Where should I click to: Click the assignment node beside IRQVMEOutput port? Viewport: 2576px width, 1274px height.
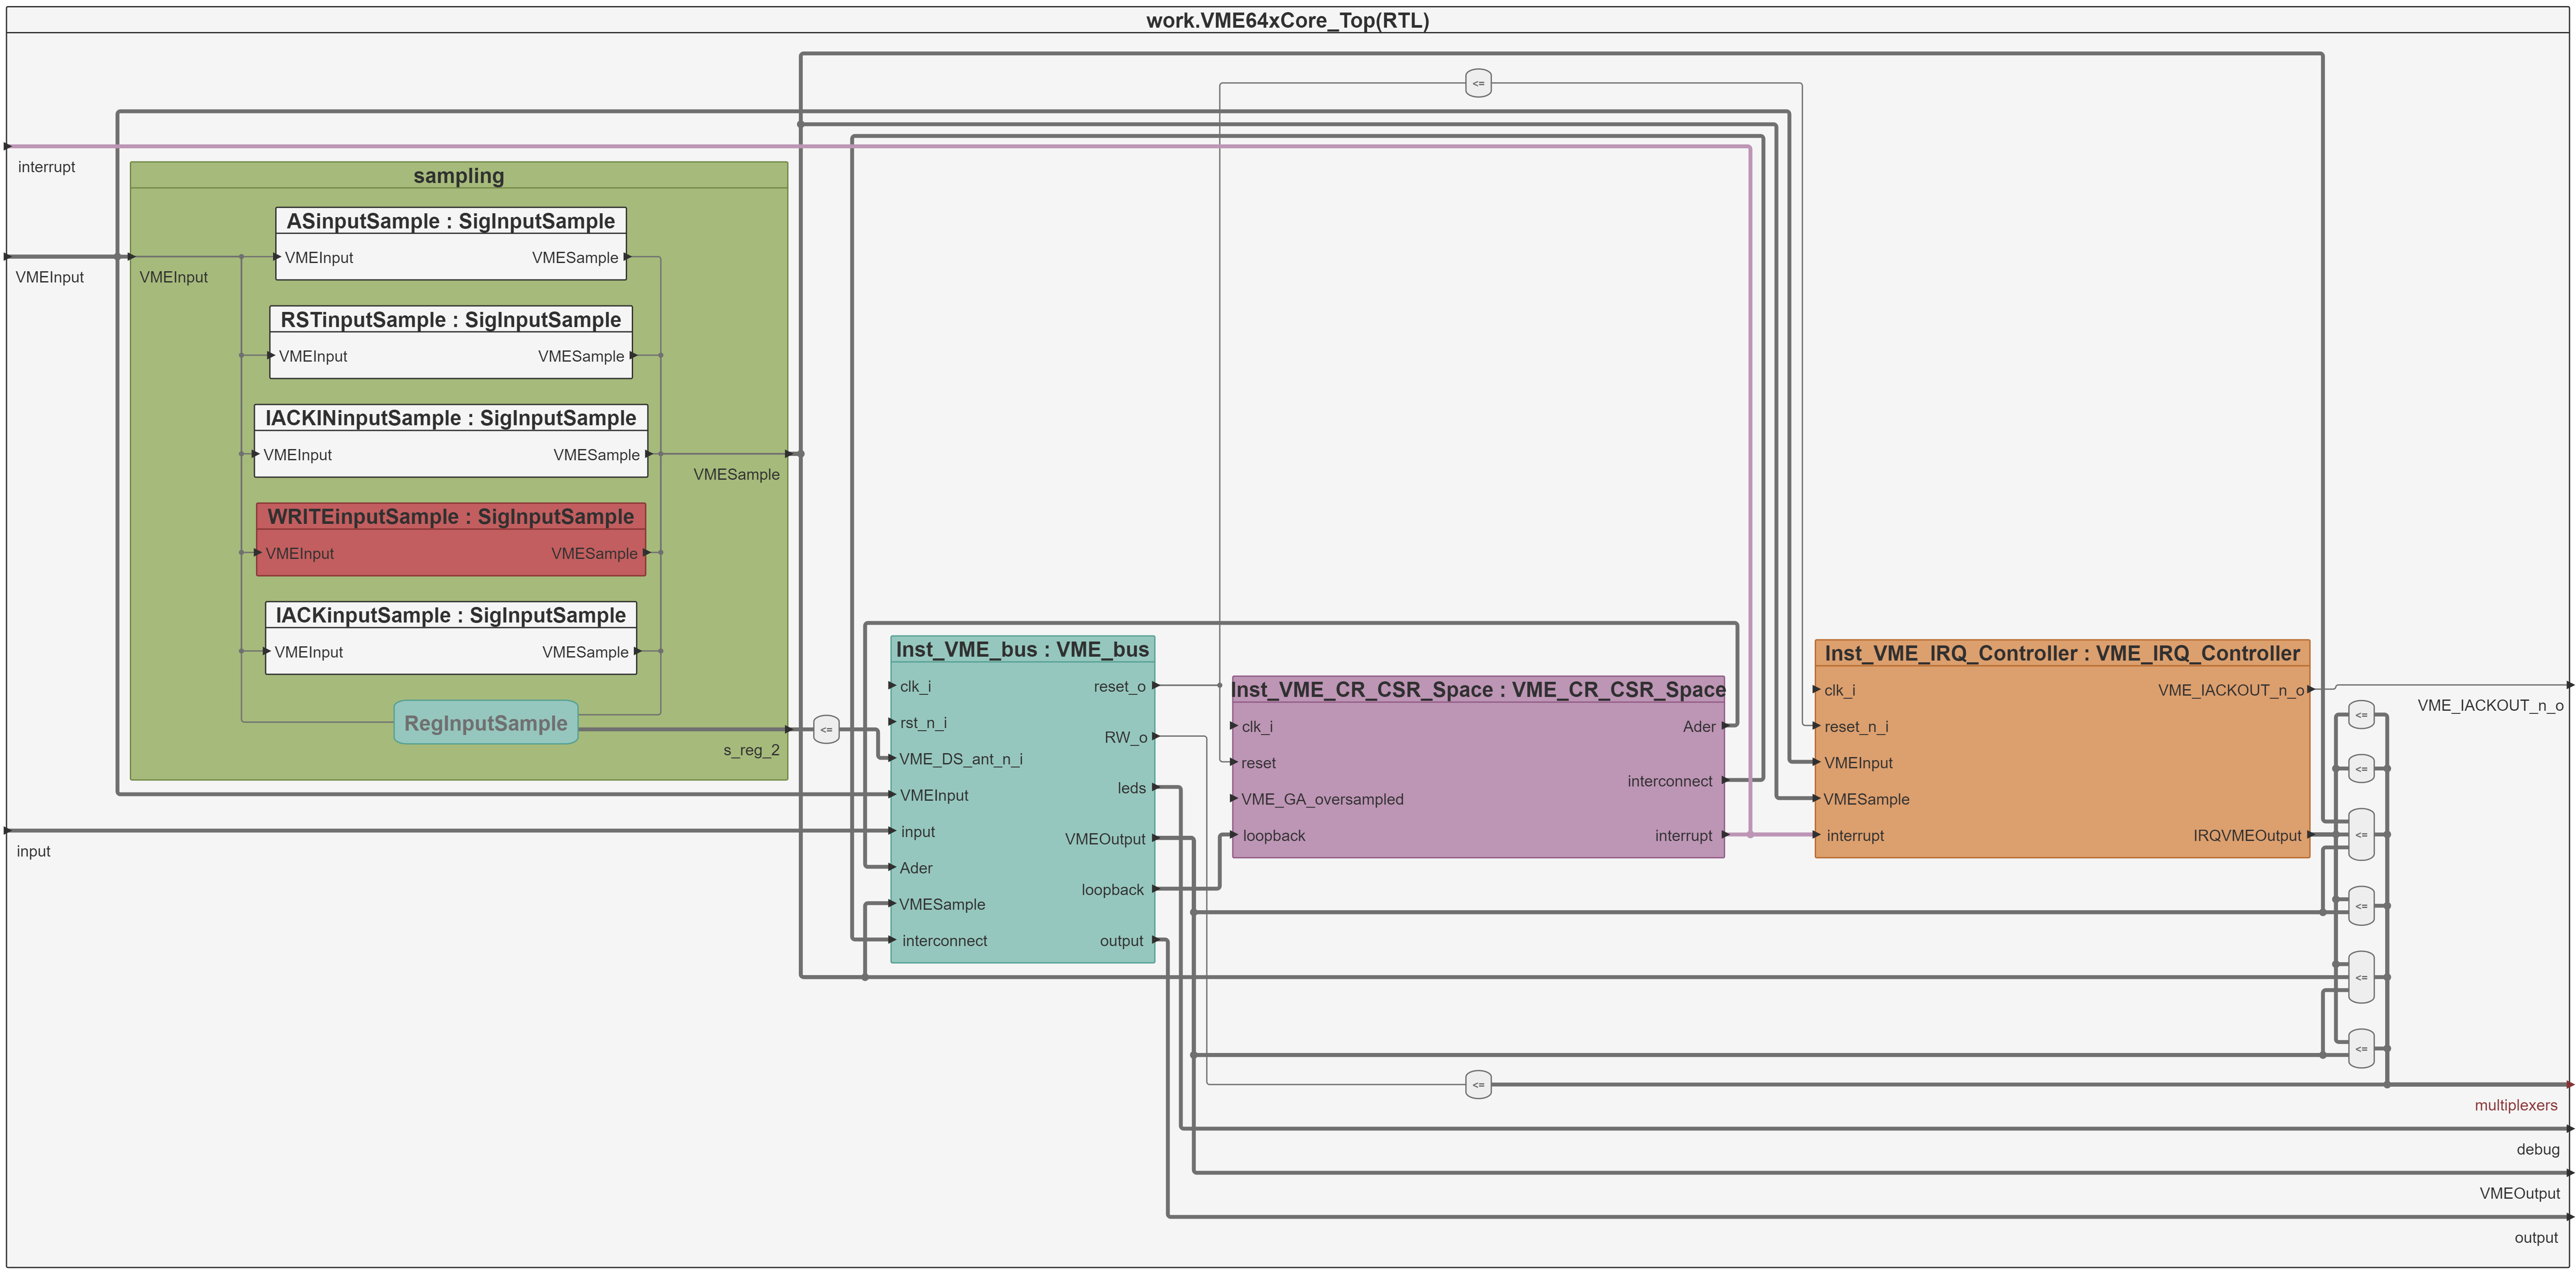click(2361, 834)
